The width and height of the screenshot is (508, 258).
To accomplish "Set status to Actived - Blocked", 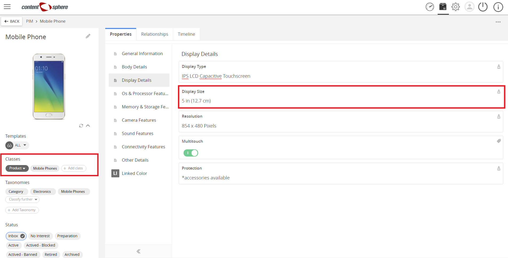I will [40, 245].
